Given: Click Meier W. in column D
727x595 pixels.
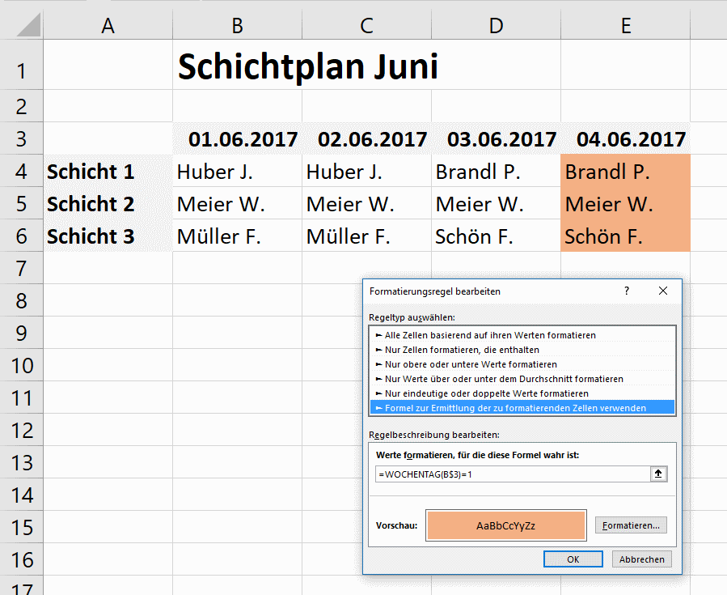Looking at the screenshot, I should click(x=496, y=204).
